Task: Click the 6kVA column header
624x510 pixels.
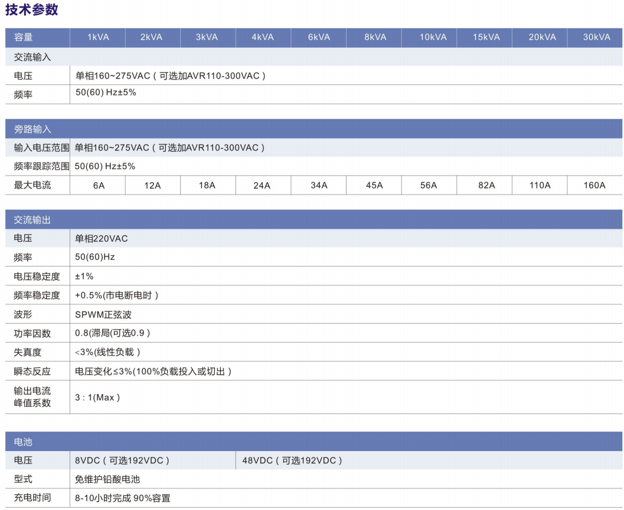Action: coord(319,37)
